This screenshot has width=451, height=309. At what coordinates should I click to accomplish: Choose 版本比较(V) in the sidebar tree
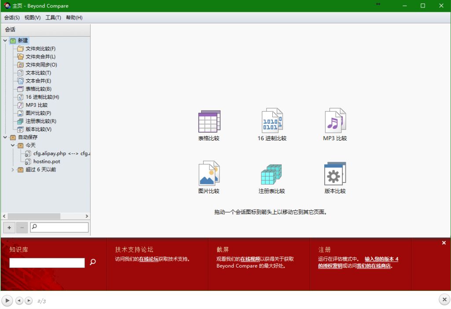[x=39, y=129]
